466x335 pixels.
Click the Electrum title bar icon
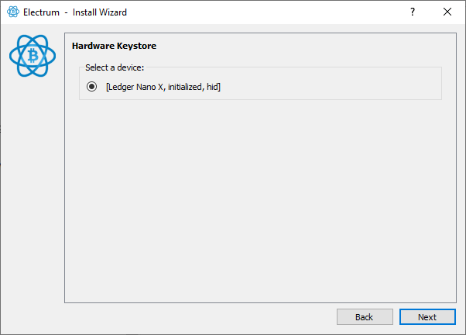pyautogui.click(x=13, y=12)
